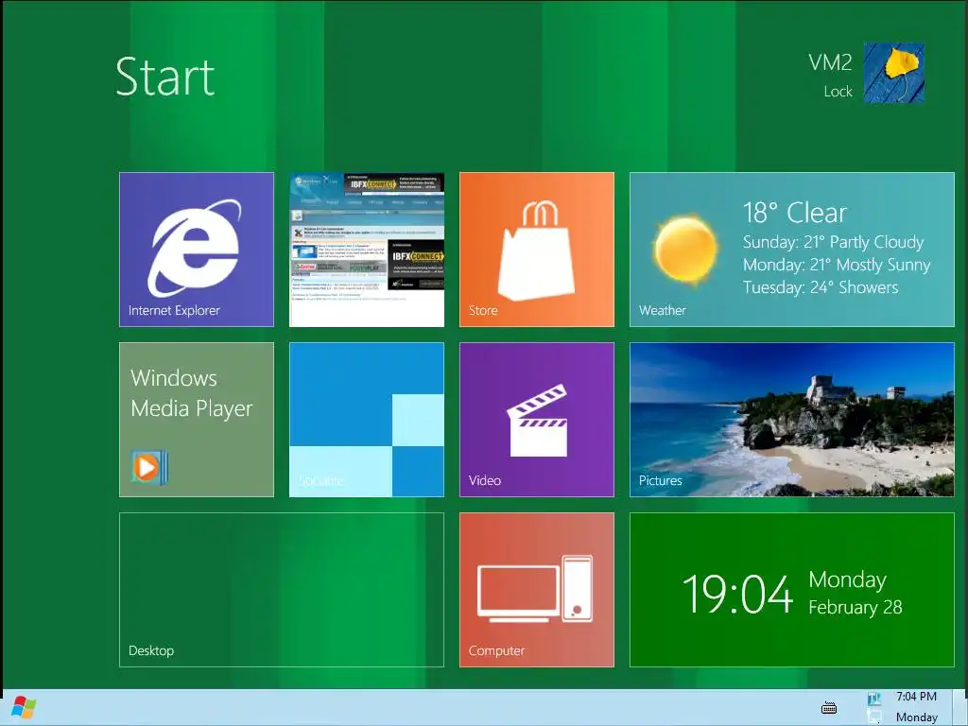
Task: Open the touch keyboard icon on taskbar
Action: (829, 708)
